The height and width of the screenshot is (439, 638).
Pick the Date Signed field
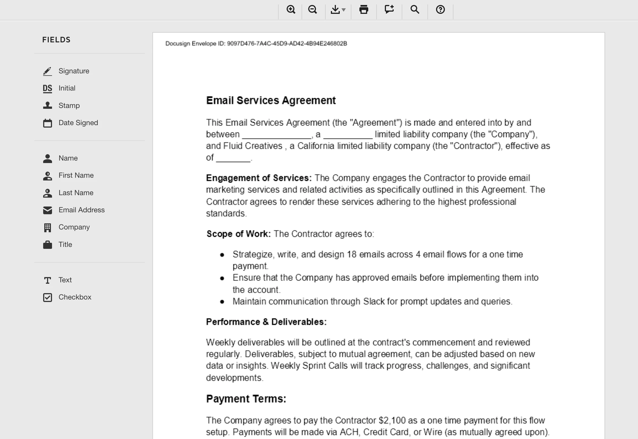(x=78, y=123)
